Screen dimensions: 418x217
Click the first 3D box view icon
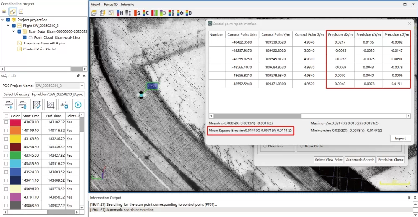tap(94, 13)
